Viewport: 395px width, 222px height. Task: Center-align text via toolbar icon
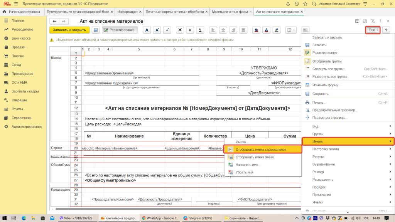pyautogui.click(x=223, y=30)
